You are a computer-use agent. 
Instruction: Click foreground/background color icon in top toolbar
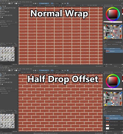click(x=13, y=3)
